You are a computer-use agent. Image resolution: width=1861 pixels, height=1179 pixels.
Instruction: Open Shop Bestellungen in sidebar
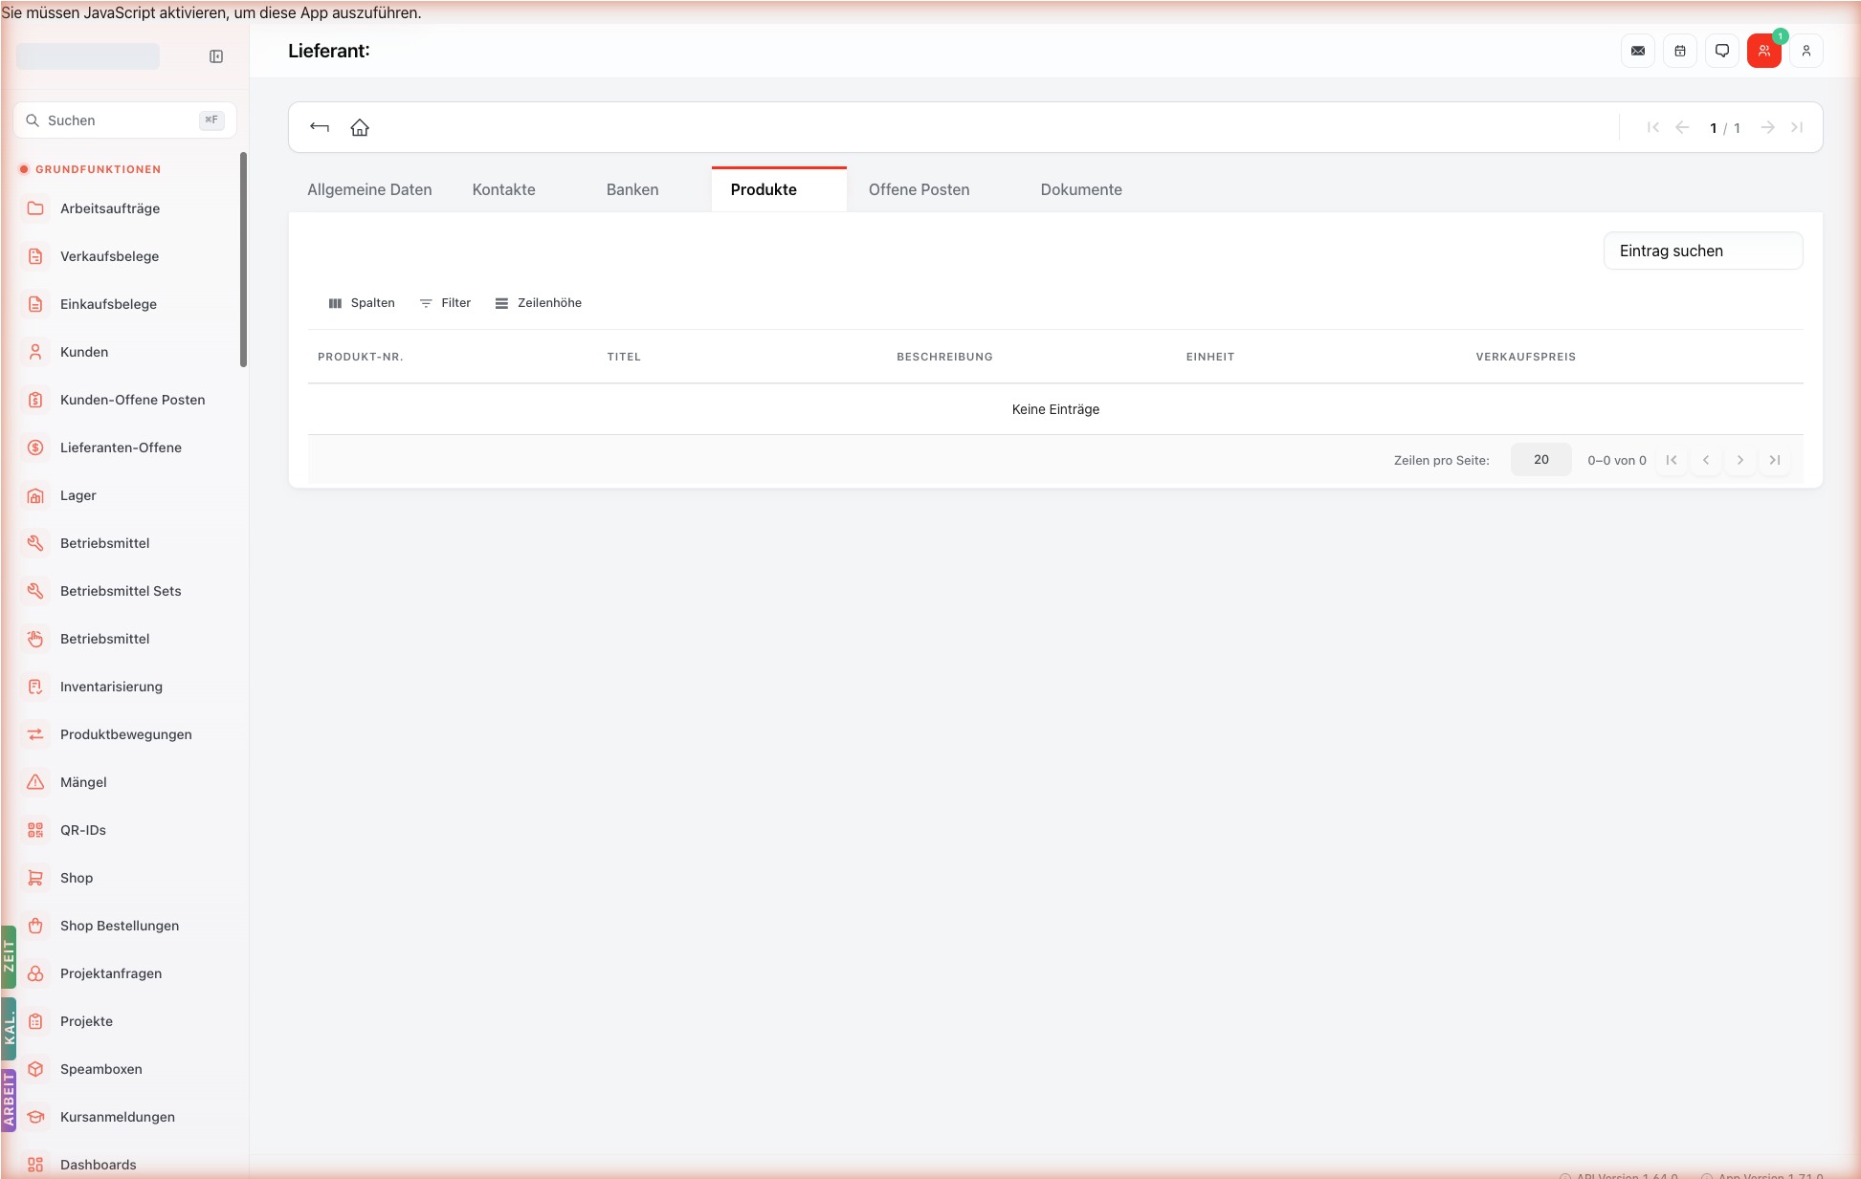[x=125, y=926]
